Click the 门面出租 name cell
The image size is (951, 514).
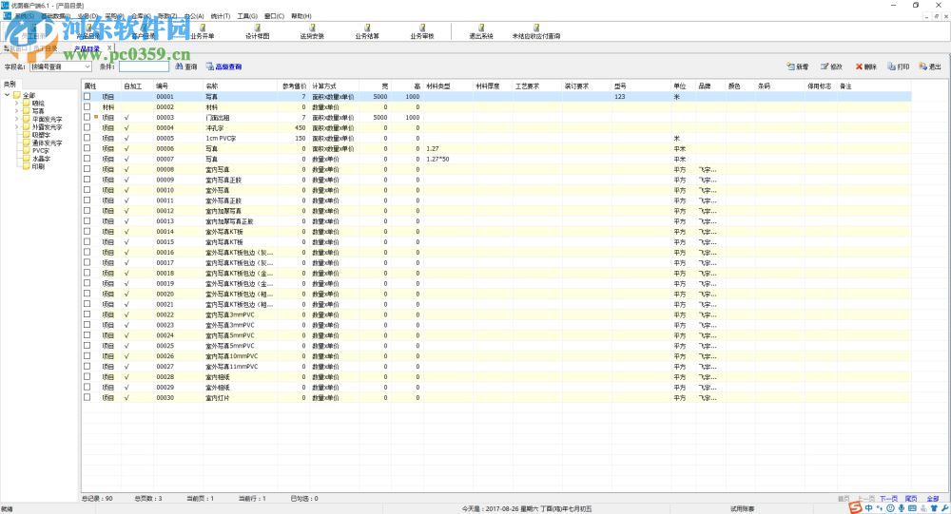pos(218,118)
